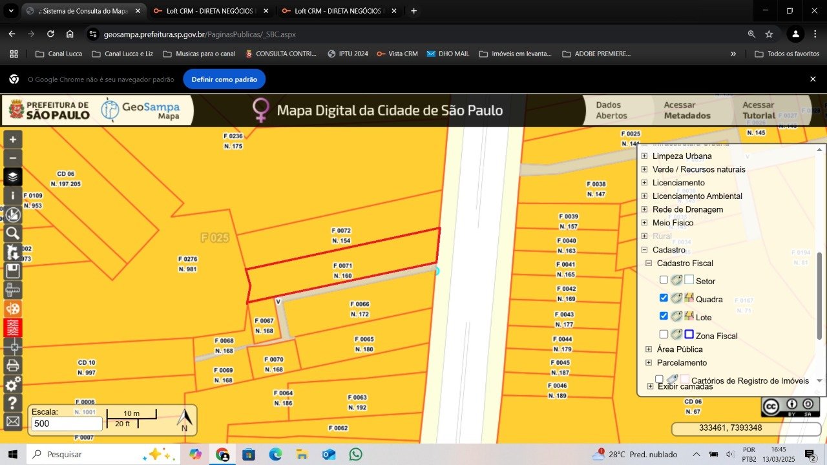The image size is (827, 465).
Task: Expand the Área Pública group
Action: click(649, 349)
